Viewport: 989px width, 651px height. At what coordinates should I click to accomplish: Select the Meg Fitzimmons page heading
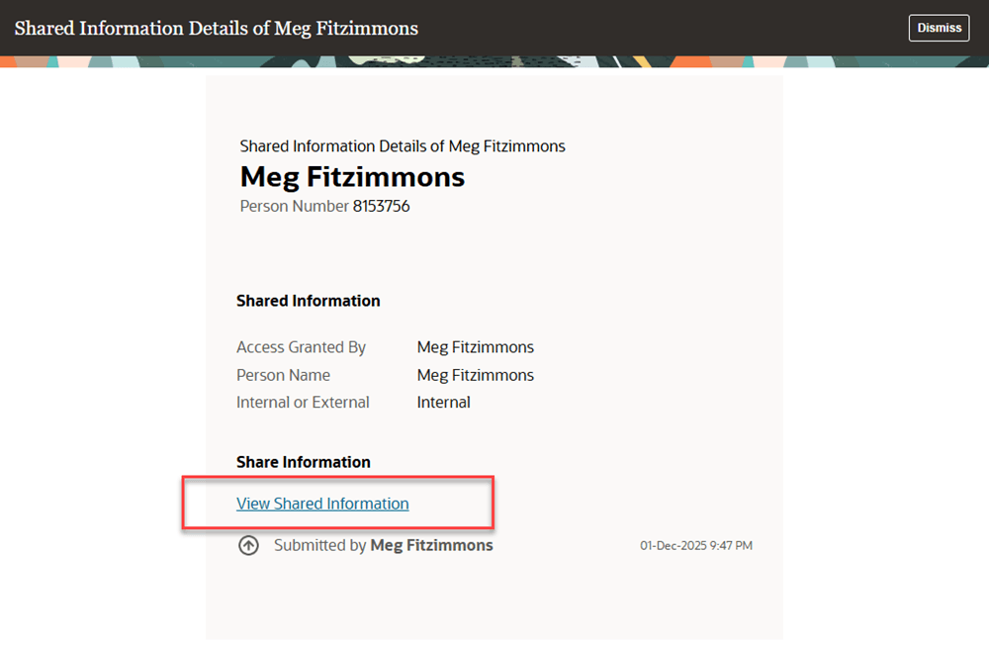pyautogui.click(x=352, y=177)
